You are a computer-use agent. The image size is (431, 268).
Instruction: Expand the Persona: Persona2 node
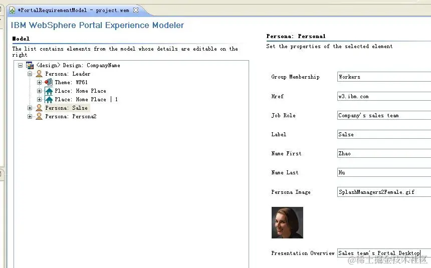pos(30,117)
